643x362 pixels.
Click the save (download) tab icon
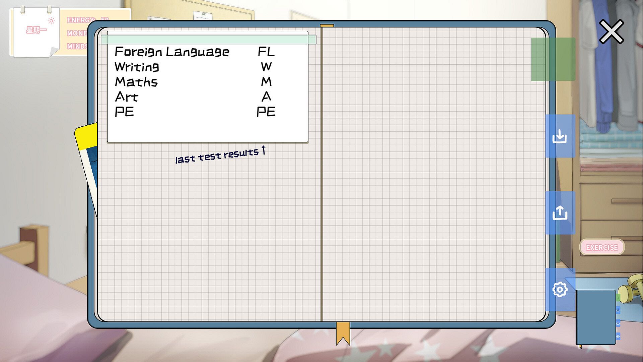coord(560,136)
